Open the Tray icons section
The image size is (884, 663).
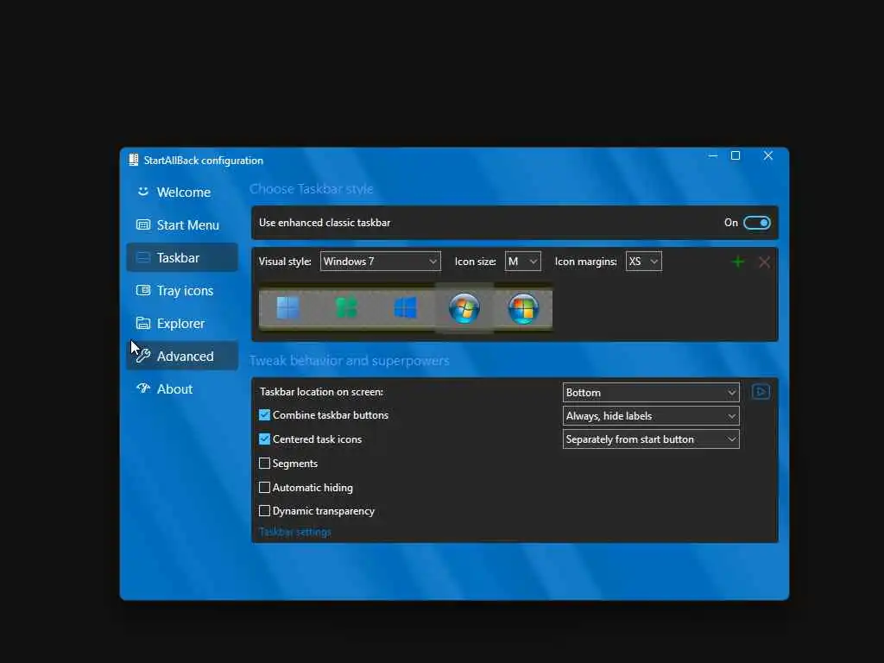(182, 290)
